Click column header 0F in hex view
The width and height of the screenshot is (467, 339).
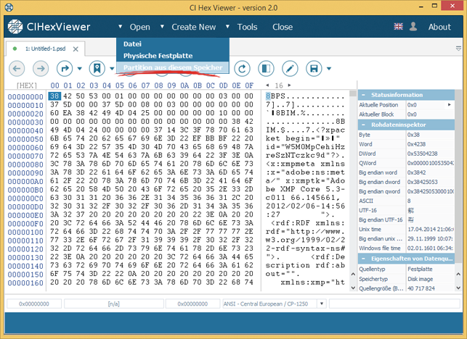(249, 85)
